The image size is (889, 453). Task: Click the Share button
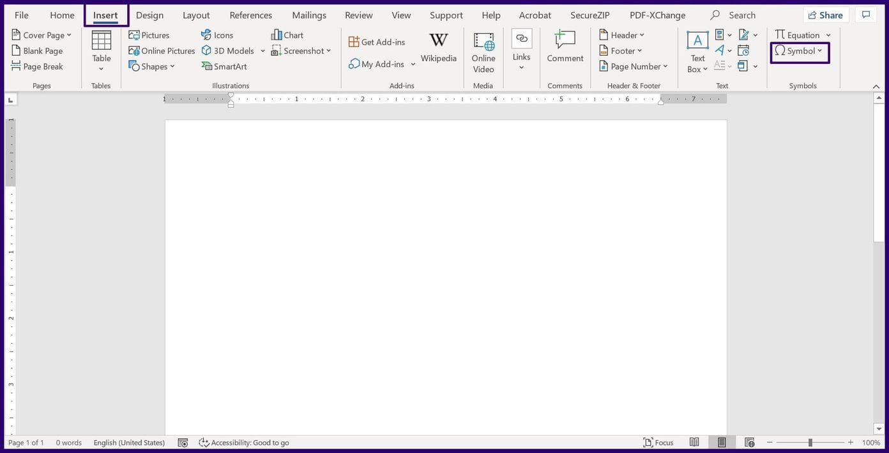826,15
